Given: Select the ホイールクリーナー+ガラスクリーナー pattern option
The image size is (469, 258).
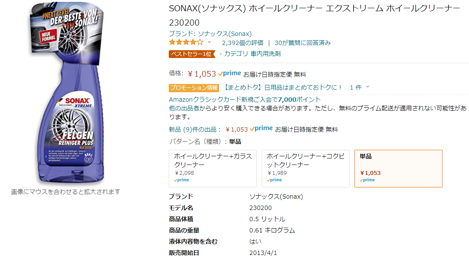Looking at the screenshot, I should coord(213,168).
